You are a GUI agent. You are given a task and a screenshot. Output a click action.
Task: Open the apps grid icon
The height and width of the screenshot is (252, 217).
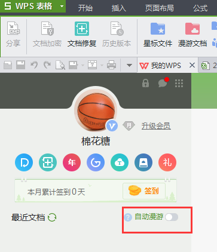(x=179, y=83)
